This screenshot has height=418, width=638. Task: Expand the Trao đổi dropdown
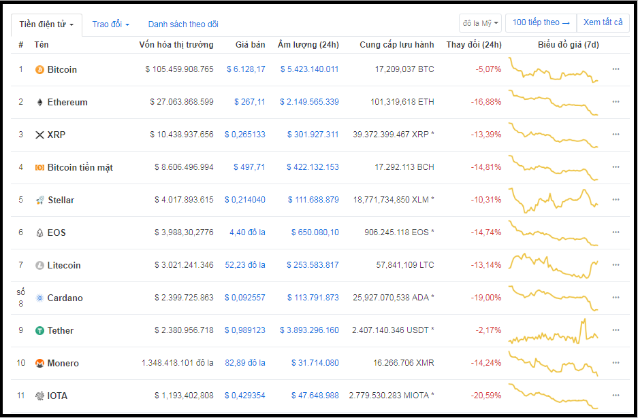pos(111,24)
